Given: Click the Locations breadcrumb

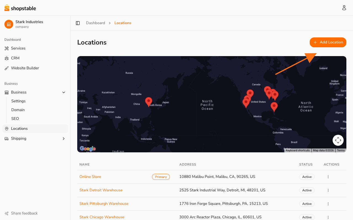Looking at the screenshot, I should [x=123, y=23].
